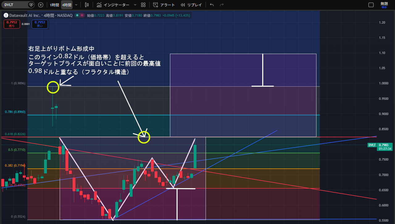Open the candle chart style icon

[87, 5]
